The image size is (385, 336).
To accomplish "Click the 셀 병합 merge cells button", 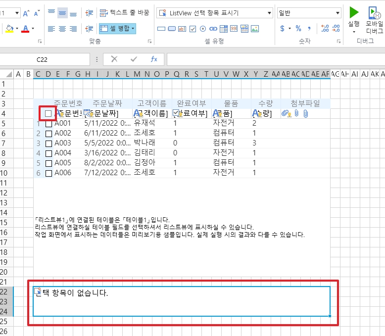I will [x=115, y=29].
